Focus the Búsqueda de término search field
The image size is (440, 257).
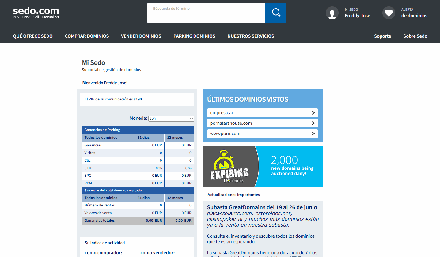[206, 13]
